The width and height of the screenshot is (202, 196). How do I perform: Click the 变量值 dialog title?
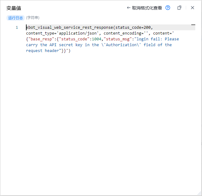(x=14, y=8)
